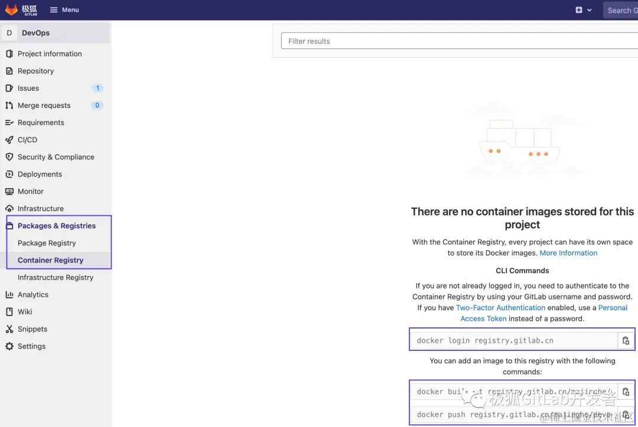This screenshot has height=427, width=638.
Task: Follow the More Information link
Action: click(568, 252)
